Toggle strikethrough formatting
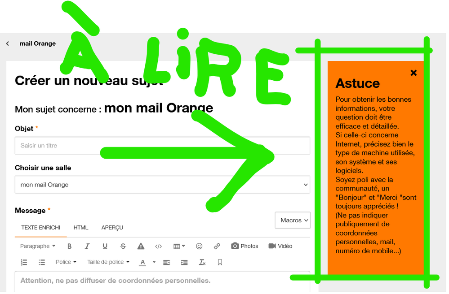The image size is (449, 294). (123, 246)
